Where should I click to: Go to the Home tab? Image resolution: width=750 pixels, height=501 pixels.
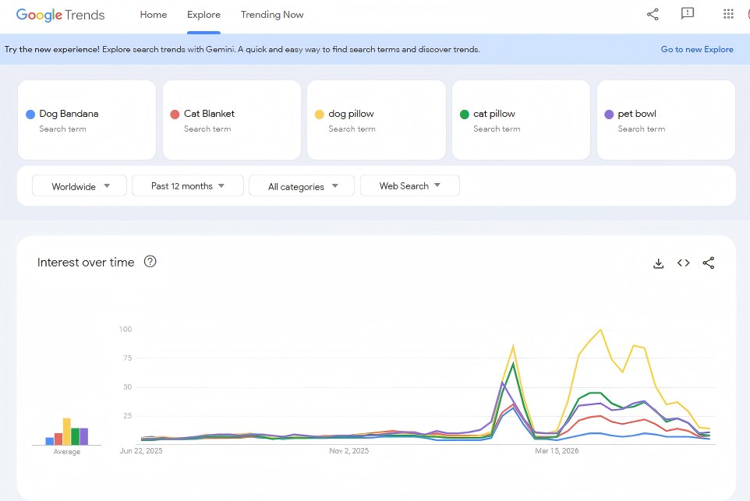coord(154,15)
